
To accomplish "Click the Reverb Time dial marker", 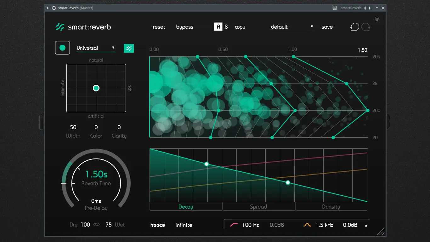I will (x=64, y=183).
